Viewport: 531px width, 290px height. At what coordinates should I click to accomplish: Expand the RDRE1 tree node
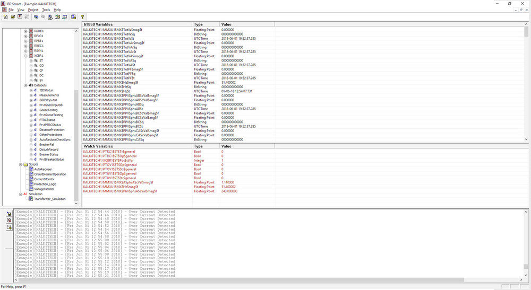point(26,31)
